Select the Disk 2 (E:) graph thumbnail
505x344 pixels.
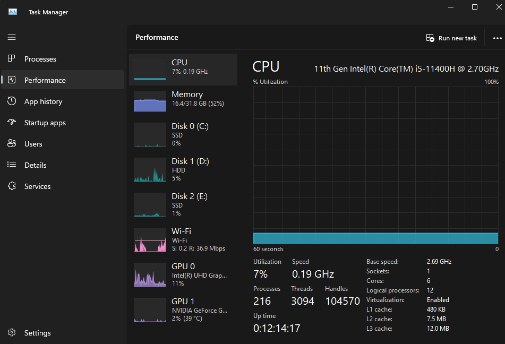(x=150, y=205)
